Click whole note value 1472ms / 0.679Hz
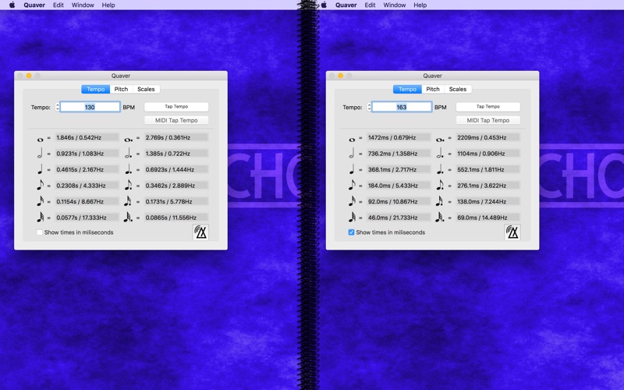 [399, 137]
